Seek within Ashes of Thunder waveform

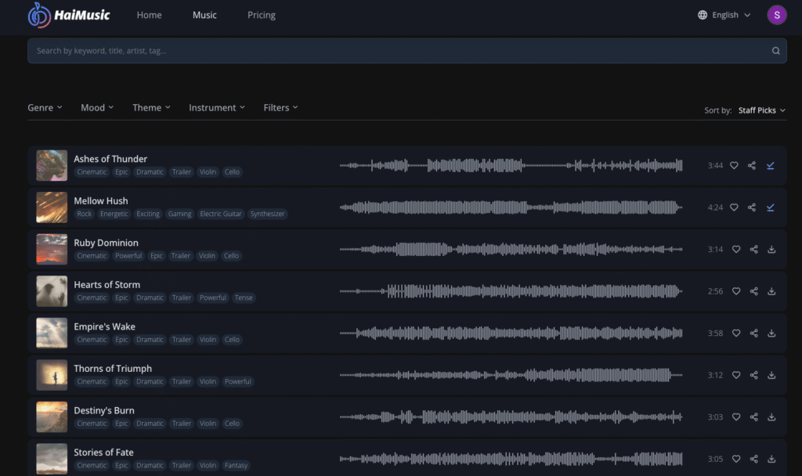[x=511, y=165]
